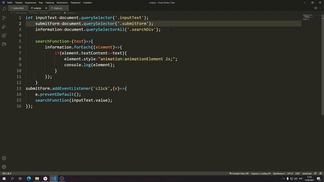Open the Выделение menu
324x182 pixels.
[30, 3]
